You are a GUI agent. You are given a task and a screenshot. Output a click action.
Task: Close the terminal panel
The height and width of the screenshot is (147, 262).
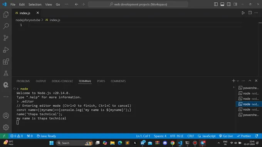pos(256,81)
